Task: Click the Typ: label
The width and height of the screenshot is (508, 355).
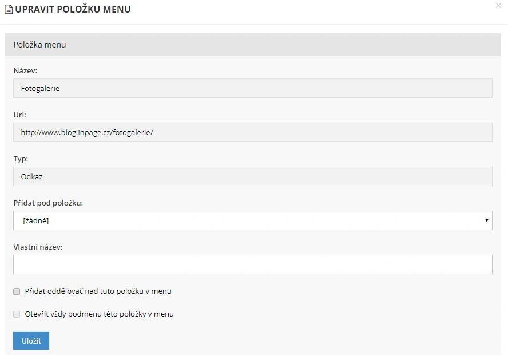Action: click(x=21, y=159)
